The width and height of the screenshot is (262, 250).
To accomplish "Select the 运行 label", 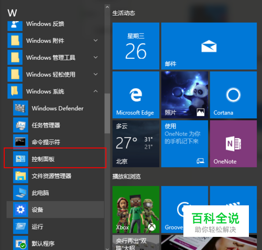I will [37, 227].
